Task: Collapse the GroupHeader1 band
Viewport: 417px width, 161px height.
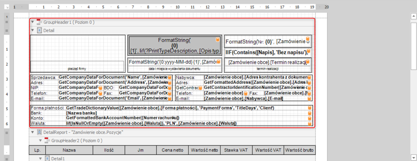Action: pyautogui.click(x=33, y=23)
